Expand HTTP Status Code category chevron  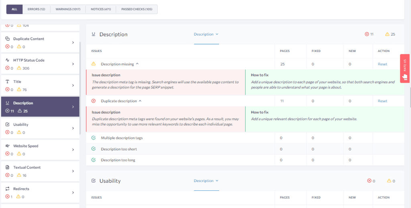pos(73,64)
